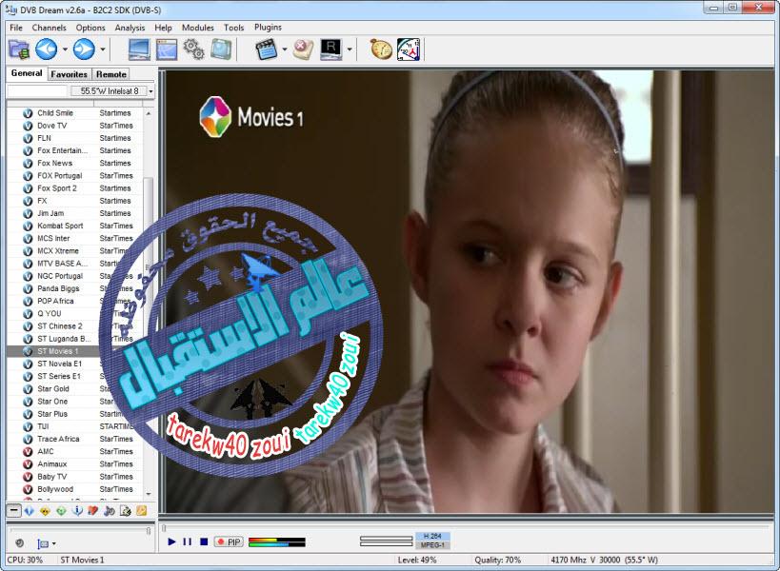
Task: Open the Analysis menu
Action: click(130, 28)
